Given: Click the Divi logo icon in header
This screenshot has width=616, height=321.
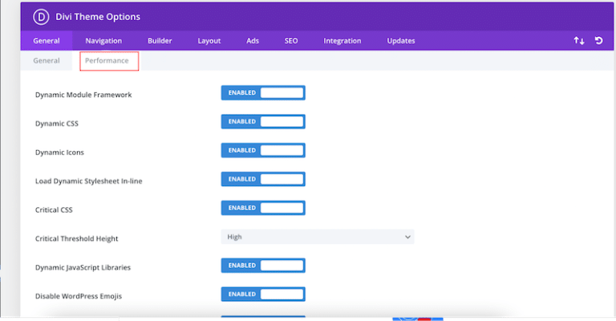Looking at the screenshot, I should (38, 16).
